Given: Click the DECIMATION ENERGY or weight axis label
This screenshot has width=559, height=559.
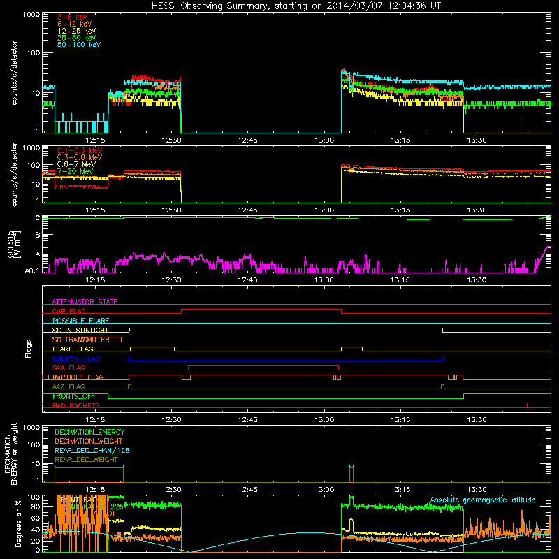Looking at the screenshot, I should click(10, 453).
